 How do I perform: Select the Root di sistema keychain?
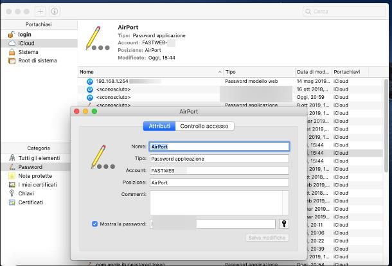39,60
